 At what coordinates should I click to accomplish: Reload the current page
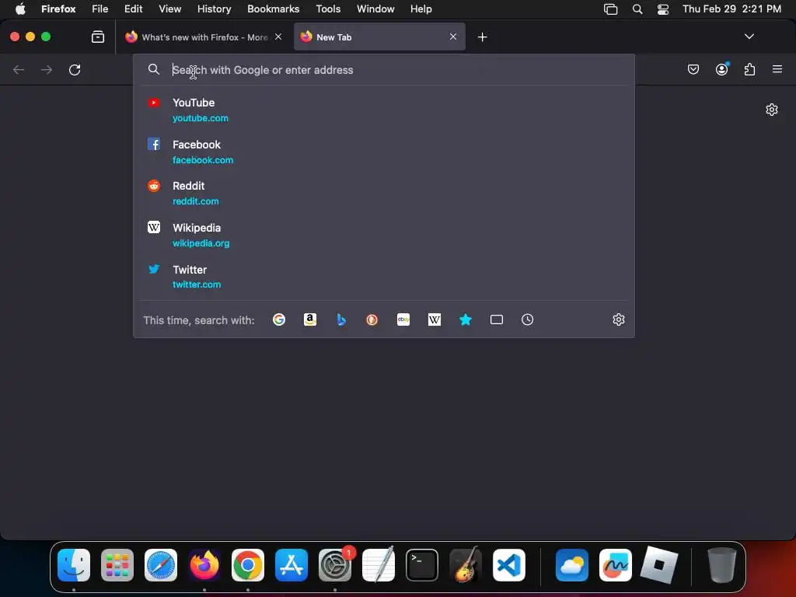coord(75,69)
